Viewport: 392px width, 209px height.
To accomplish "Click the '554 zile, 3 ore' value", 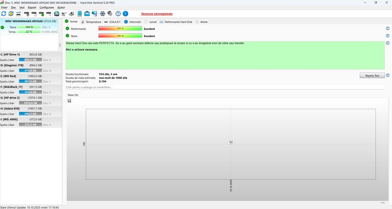I will [x=108, y=74].
